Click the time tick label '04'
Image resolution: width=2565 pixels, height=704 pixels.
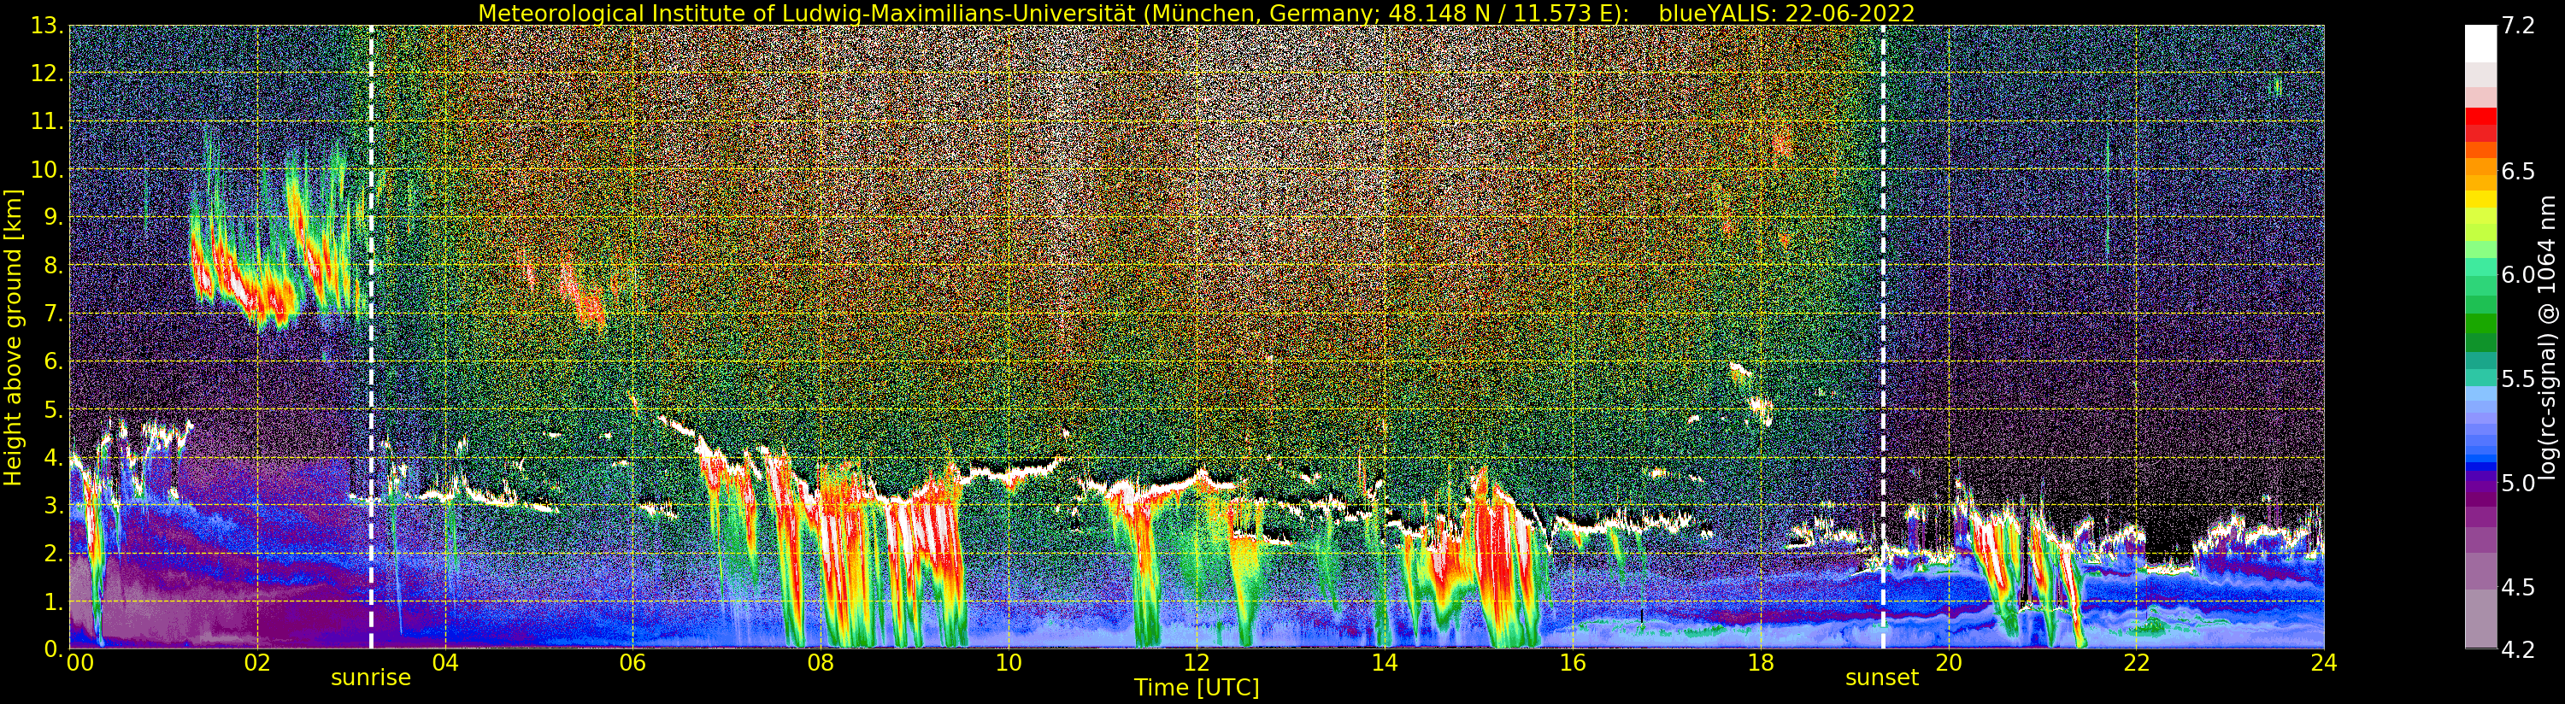[x=445, y=662]
